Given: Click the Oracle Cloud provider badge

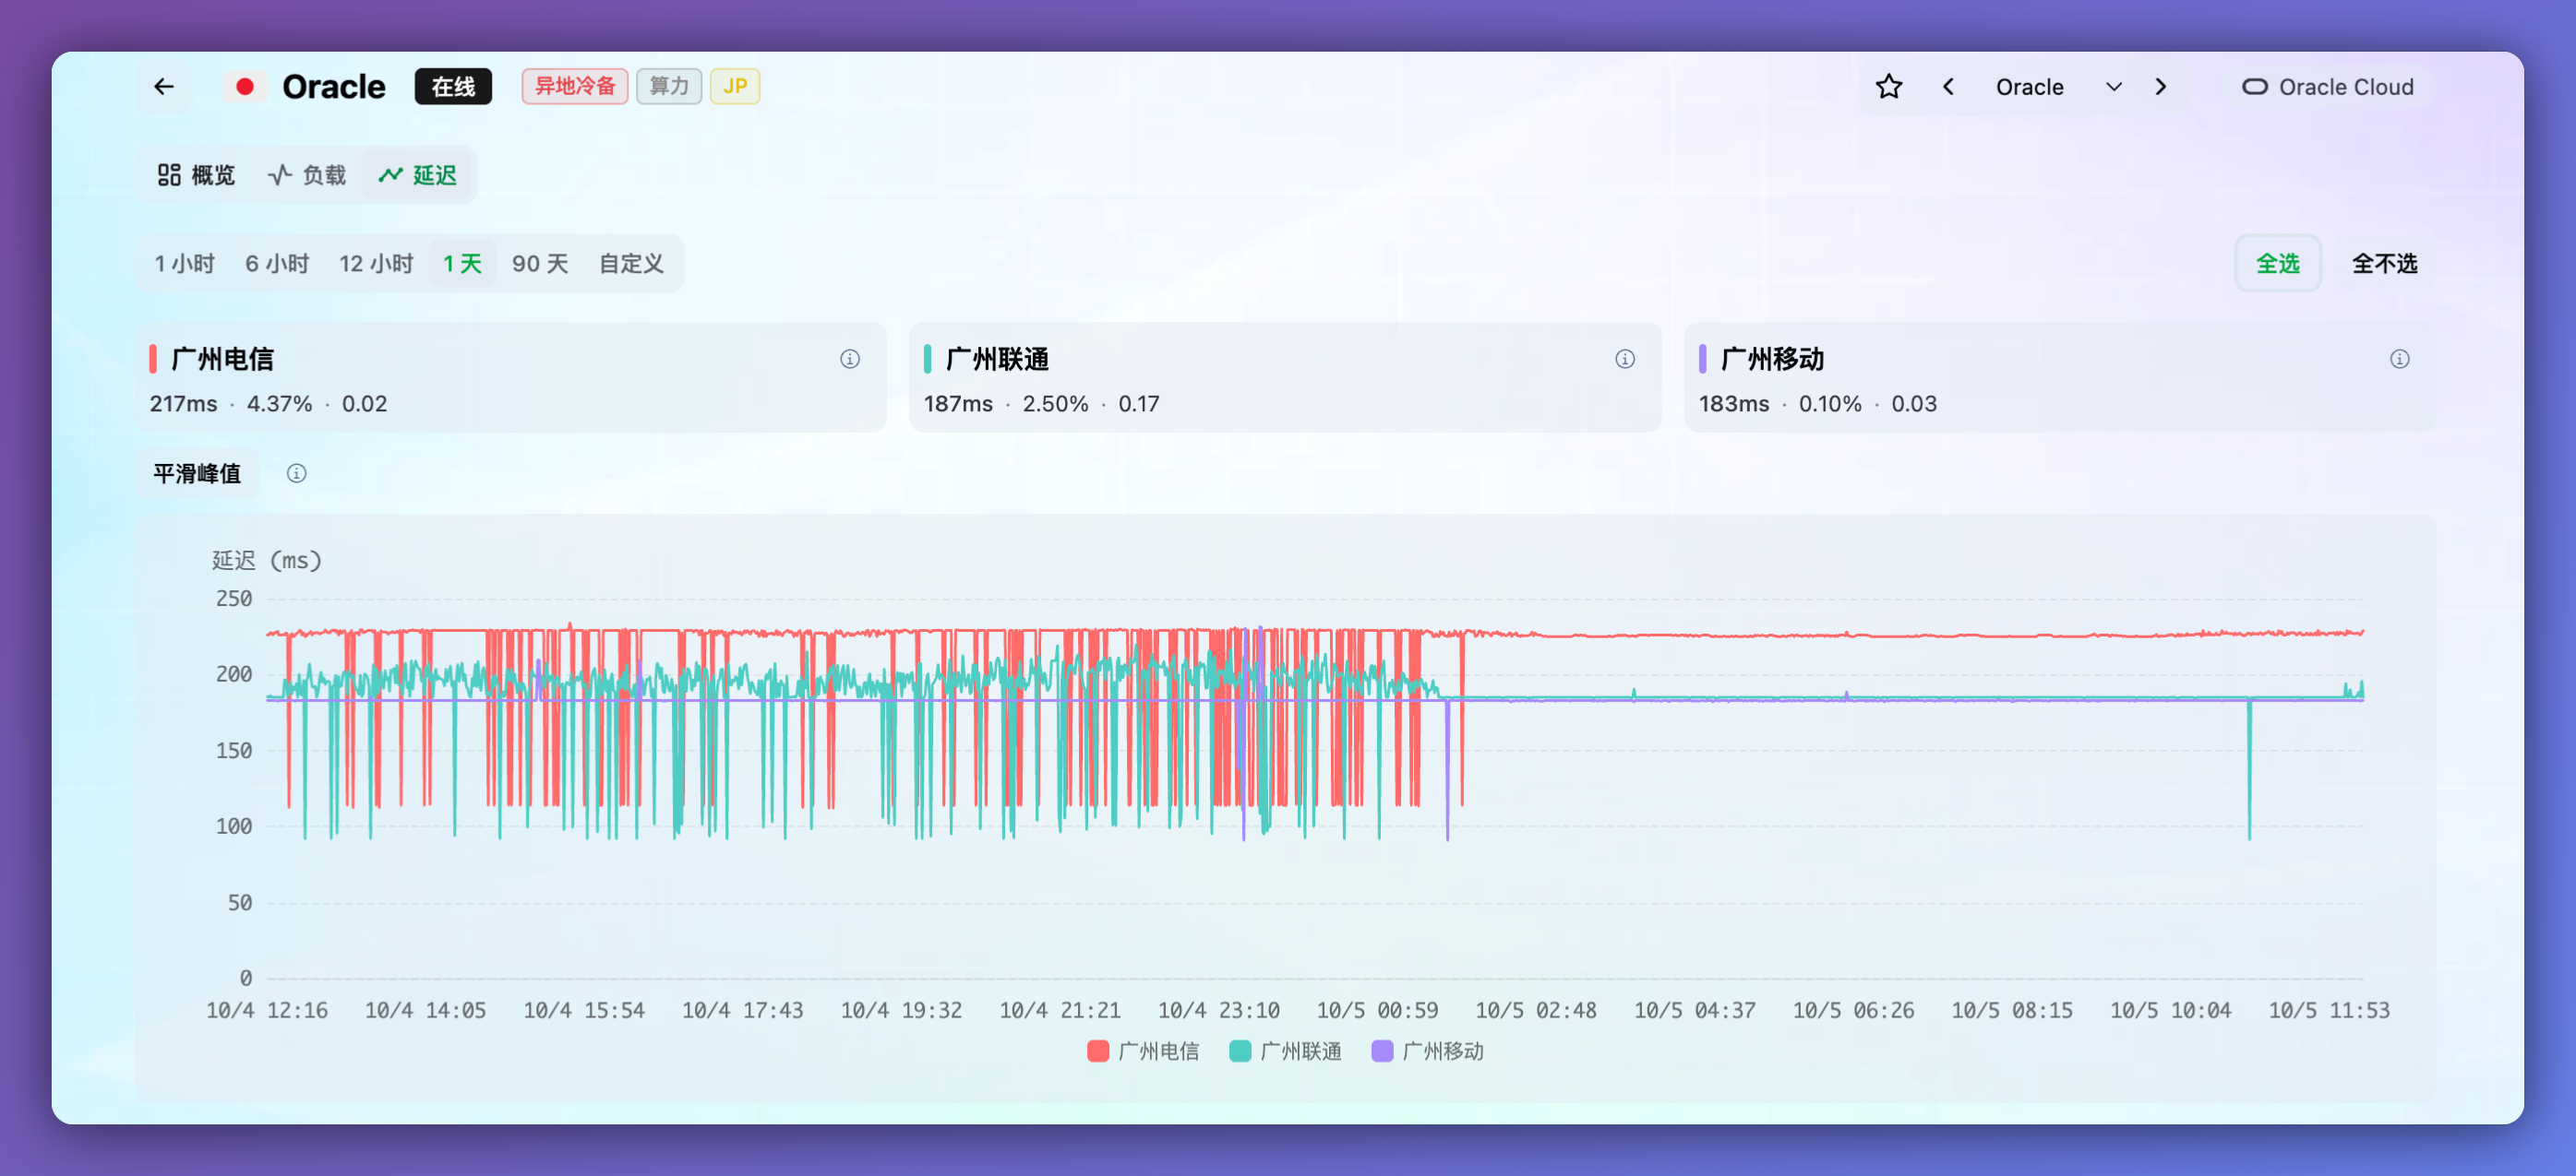Looking at the screenshot, I should click(x=2328, y=87).
